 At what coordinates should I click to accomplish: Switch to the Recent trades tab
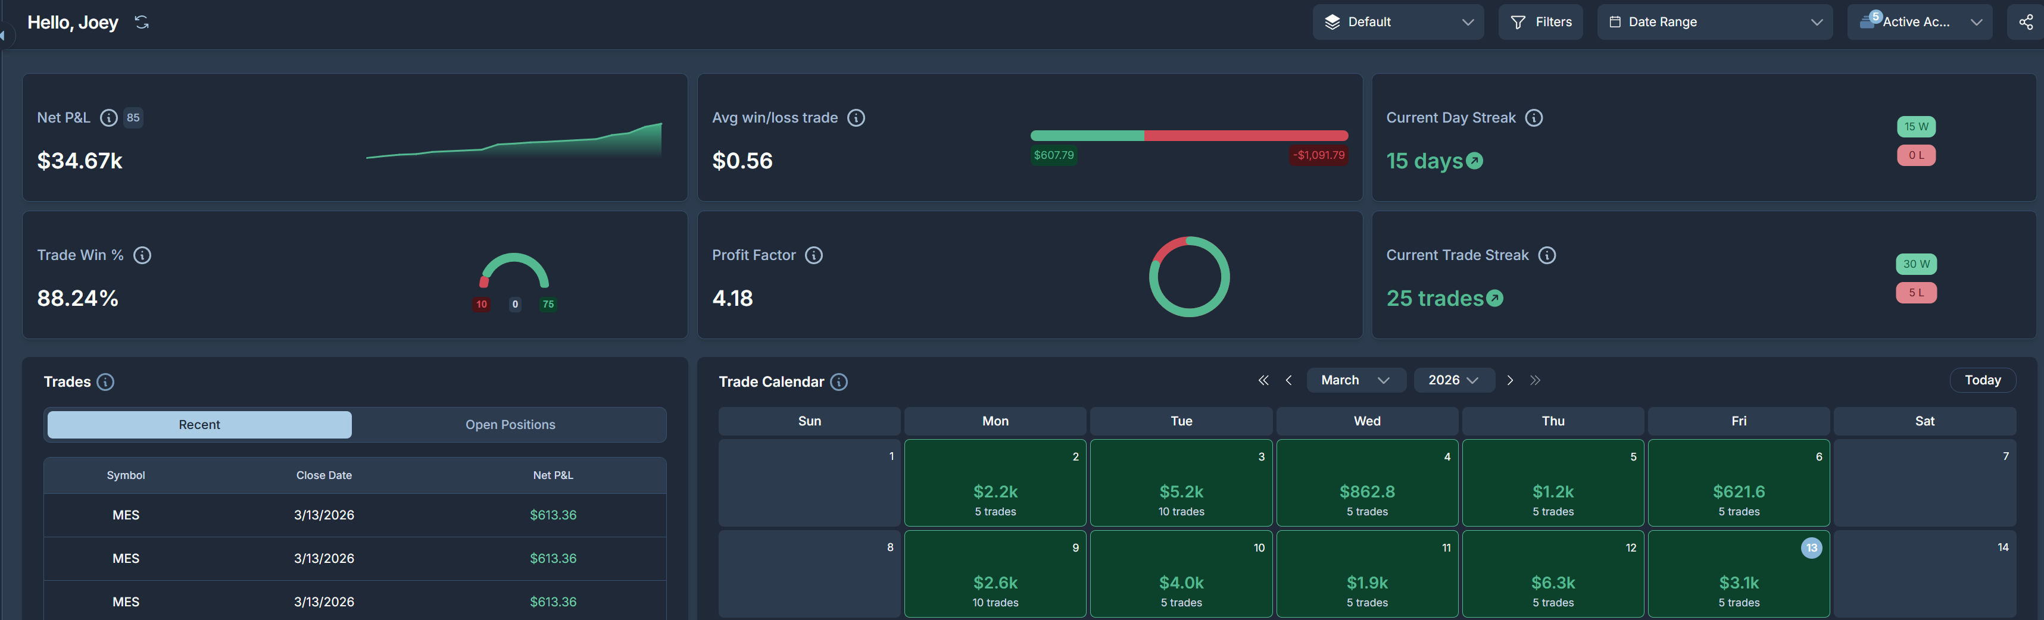point(199,425)
